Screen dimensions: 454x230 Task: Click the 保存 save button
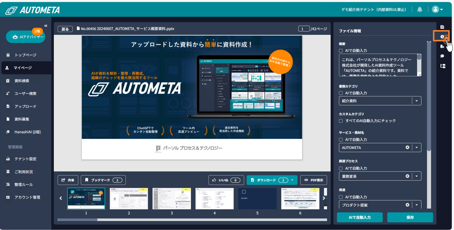coord(410,217)
